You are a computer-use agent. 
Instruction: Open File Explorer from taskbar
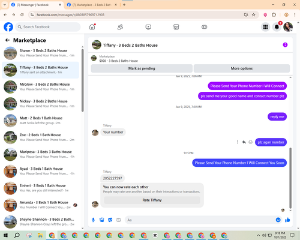(x=40, y=235)
